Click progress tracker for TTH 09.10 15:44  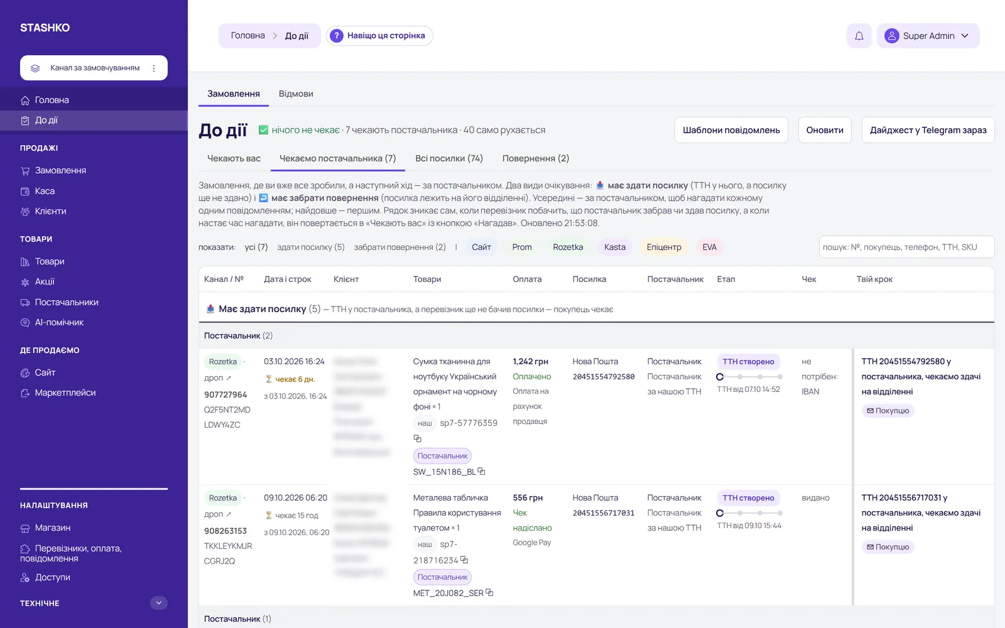point(749,513)
